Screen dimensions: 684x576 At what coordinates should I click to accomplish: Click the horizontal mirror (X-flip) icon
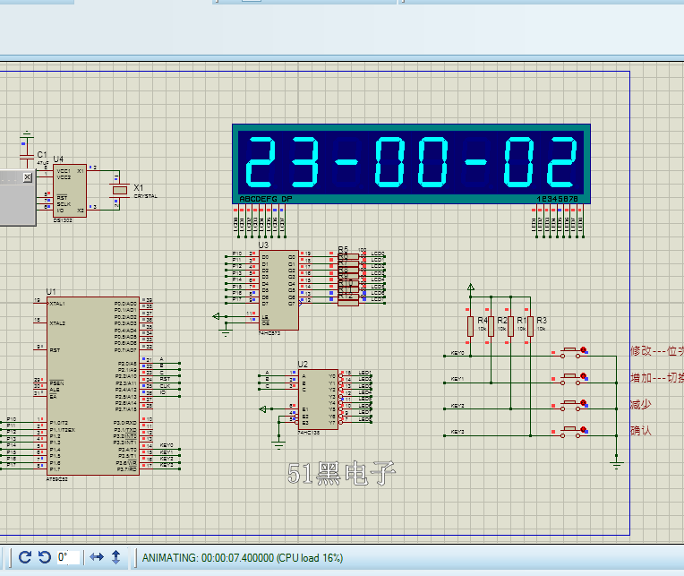pos(97,557)
